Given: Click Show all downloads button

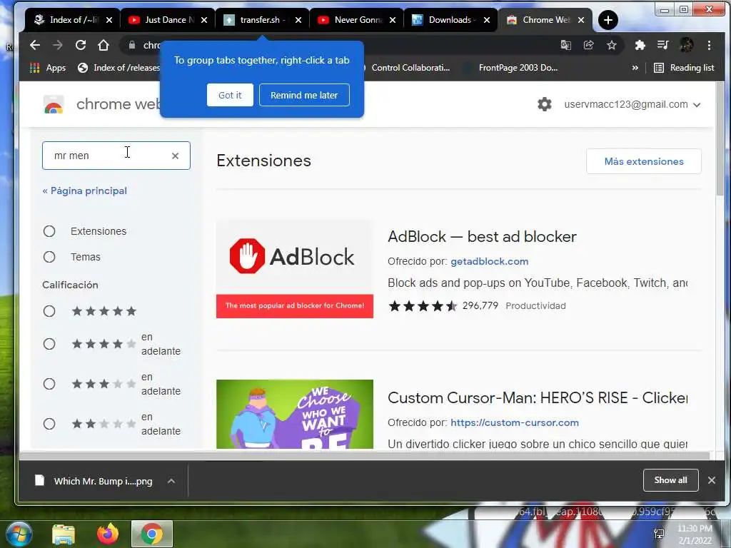Looking at the screenshot, I should pyautogui.click(x=670, y=480).
